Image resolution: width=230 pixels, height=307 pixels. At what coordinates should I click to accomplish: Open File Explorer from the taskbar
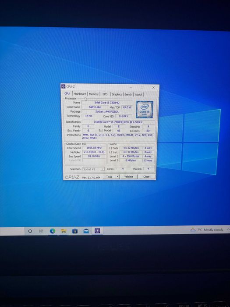pos(64,231)
